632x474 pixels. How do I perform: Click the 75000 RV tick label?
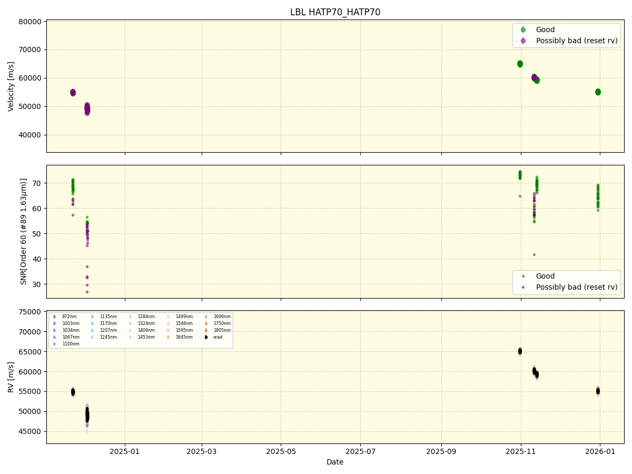point(30,312)
